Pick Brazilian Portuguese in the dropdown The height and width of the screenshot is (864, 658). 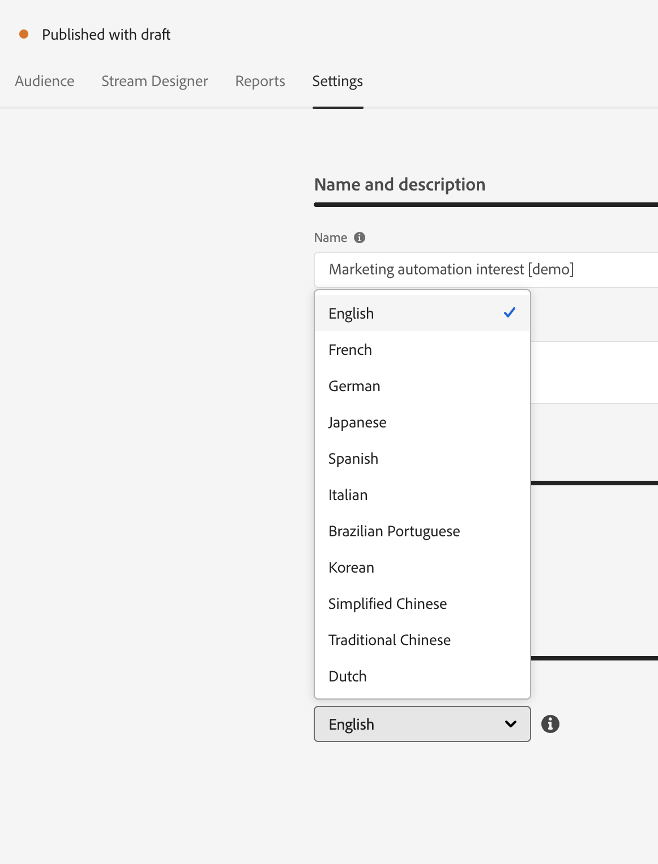click(x=394, y=531)
